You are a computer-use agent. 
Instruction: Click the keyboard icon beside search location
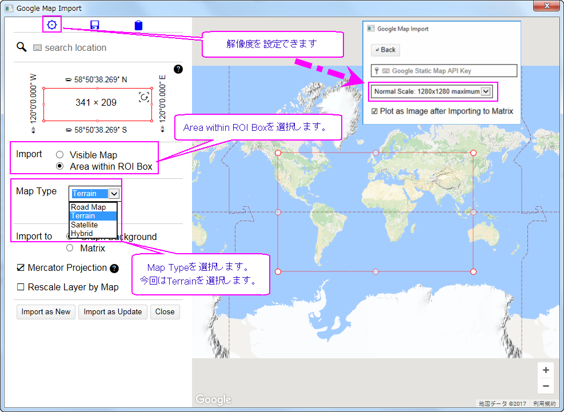pyautogui.click(x=37, y=47)
